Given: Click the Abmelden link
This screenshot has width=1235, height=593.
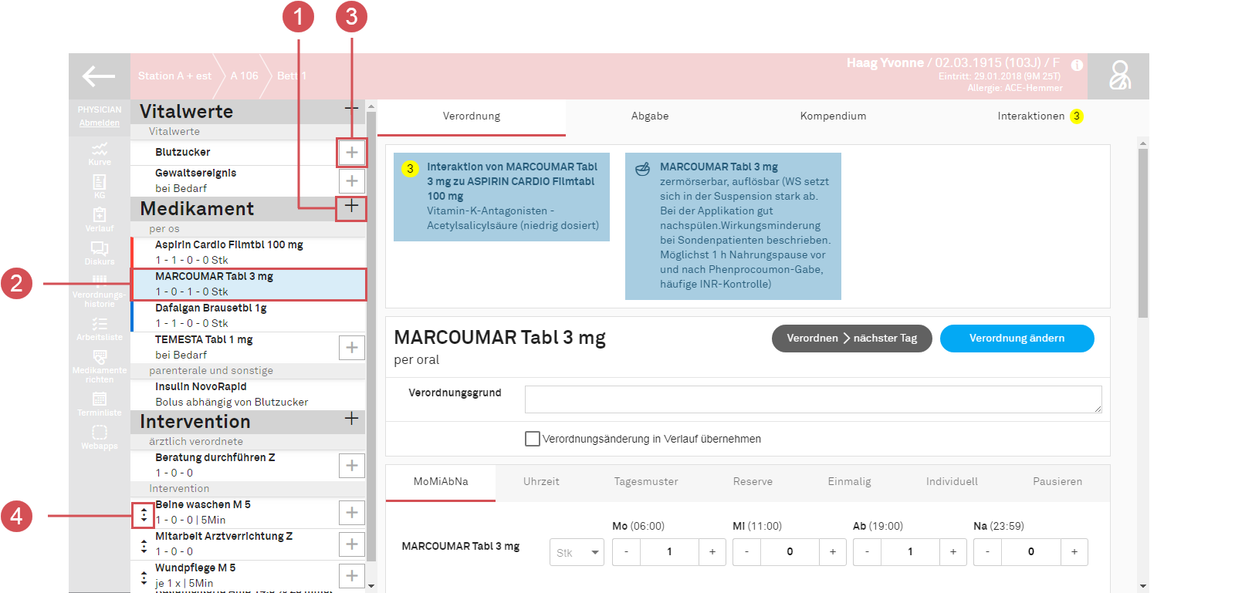Looking at the screenshot, I should [x=99, y=123].
